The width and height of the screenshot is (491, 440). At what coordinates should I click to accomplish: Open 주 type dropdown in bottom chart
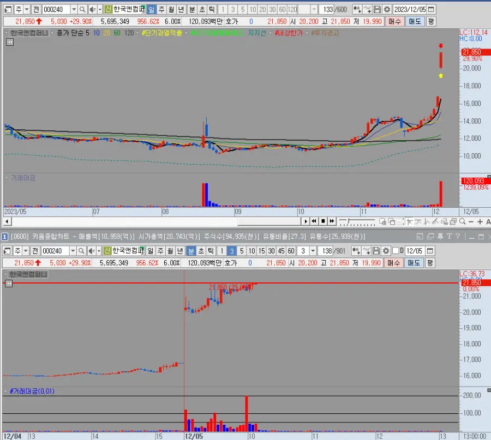click(26, 251)
